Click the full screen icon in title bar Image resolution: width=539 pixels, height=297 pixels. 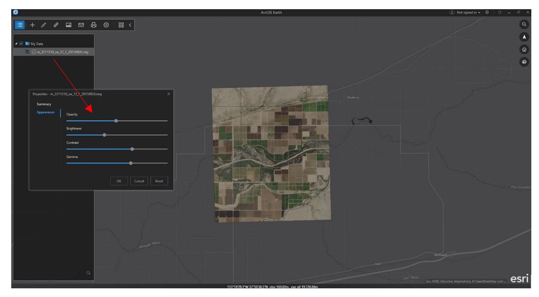pos(500,12)
